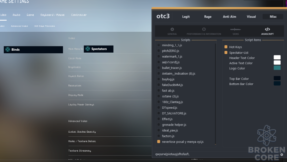
Task: Click the Binds widget header bar
Action: [x=33, y=50]
